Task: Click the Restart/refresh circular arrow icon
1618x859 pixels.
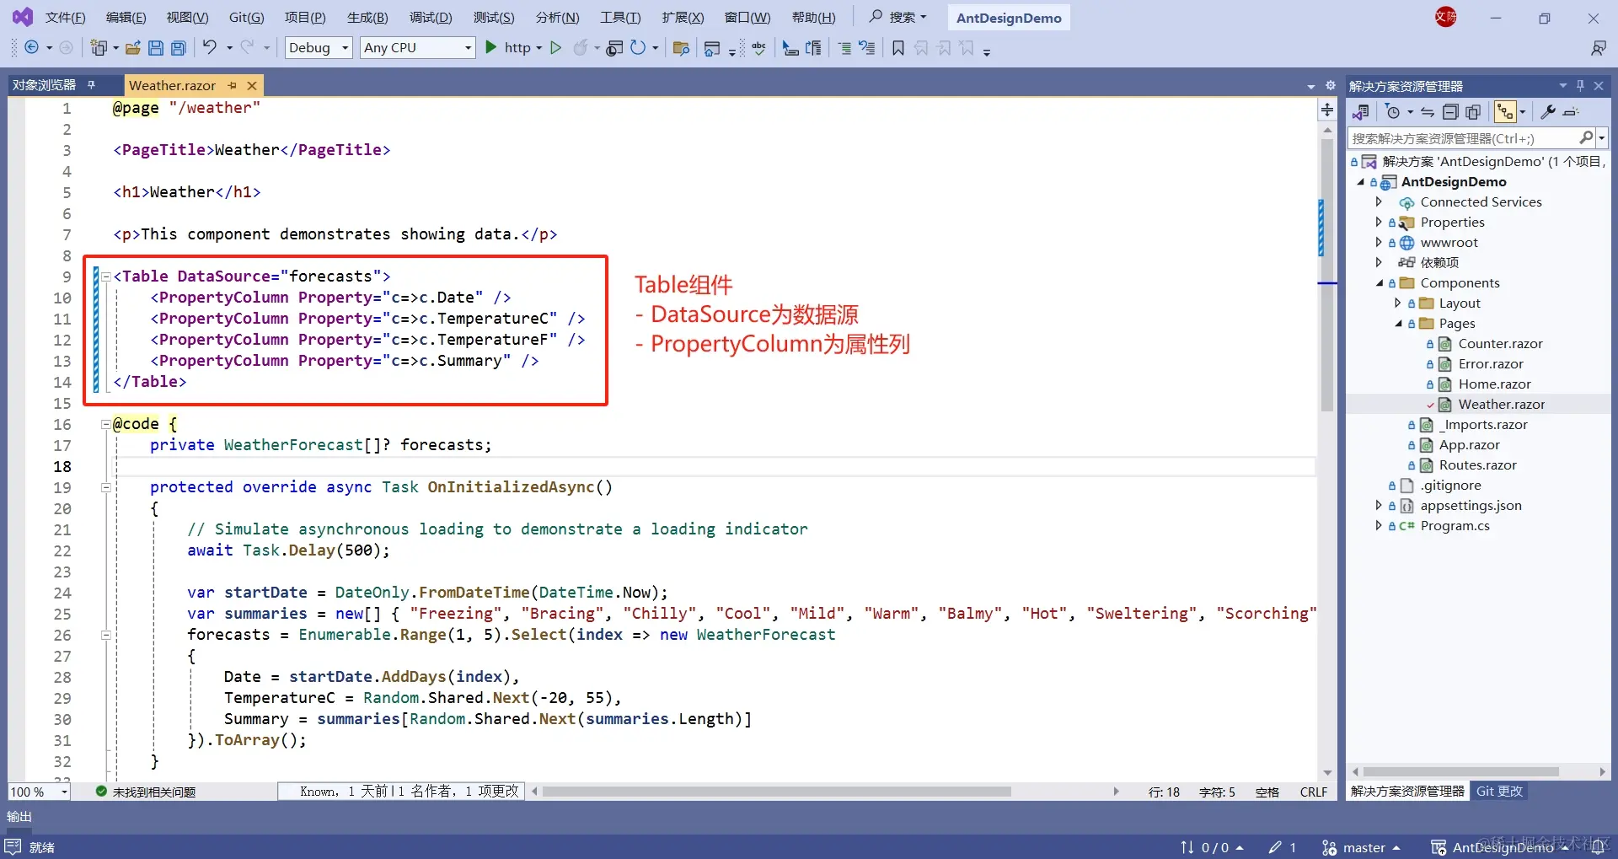Action: pyautogui.click(x=638, y=48)
